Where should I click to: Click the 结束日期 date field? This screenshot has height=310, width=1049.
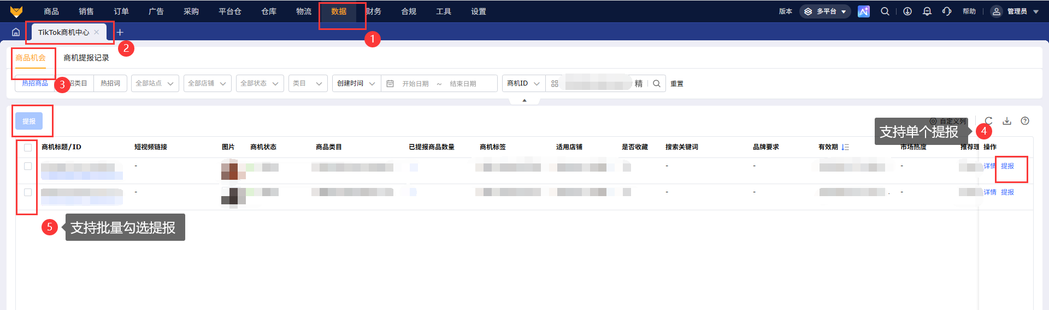(x=463, y=84)
